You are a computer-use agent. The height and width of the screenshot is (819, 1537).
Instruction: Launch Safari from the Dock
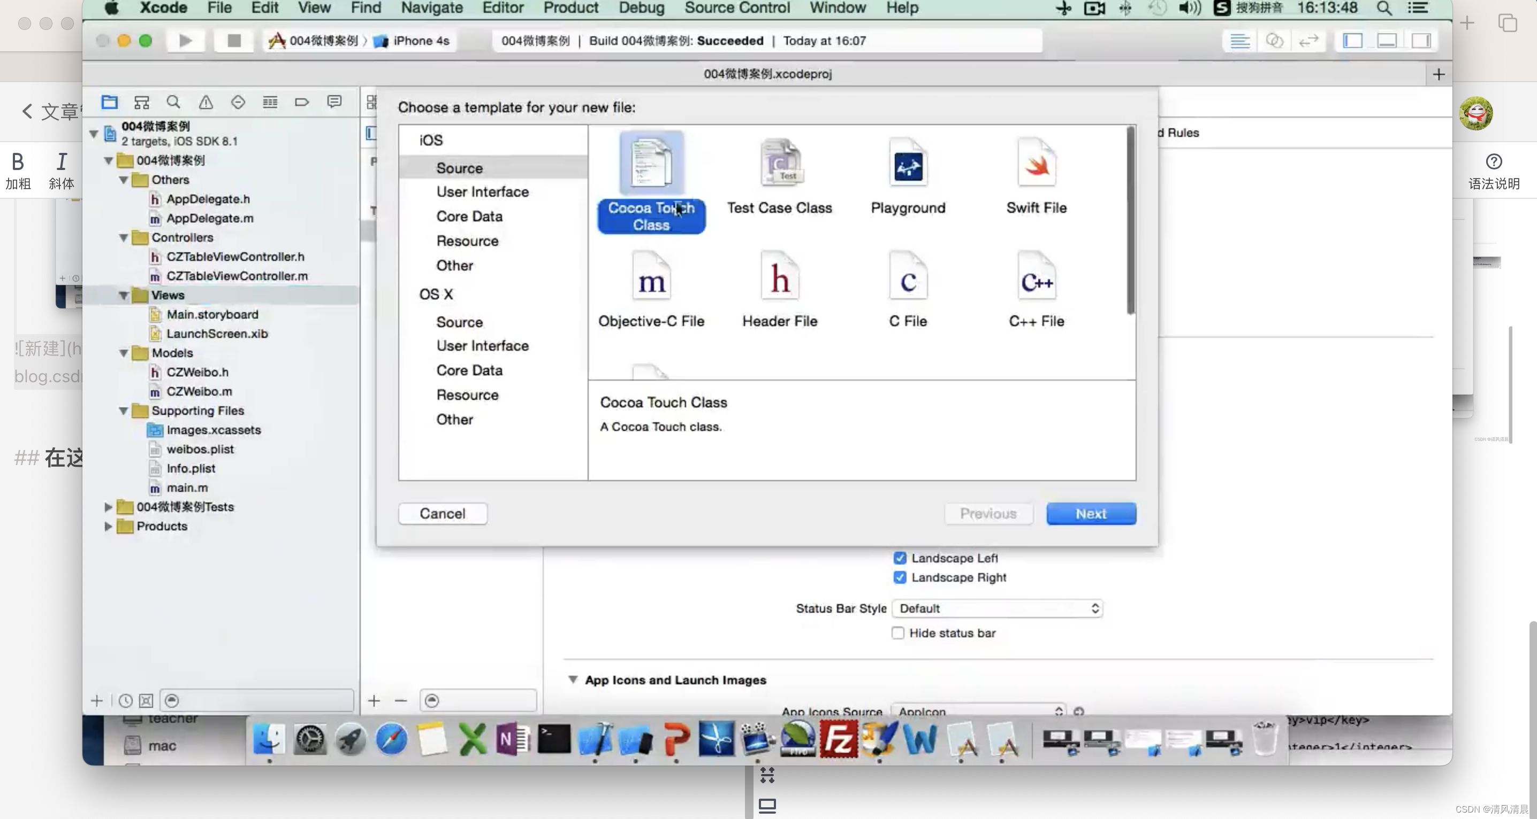coord(391,740)
